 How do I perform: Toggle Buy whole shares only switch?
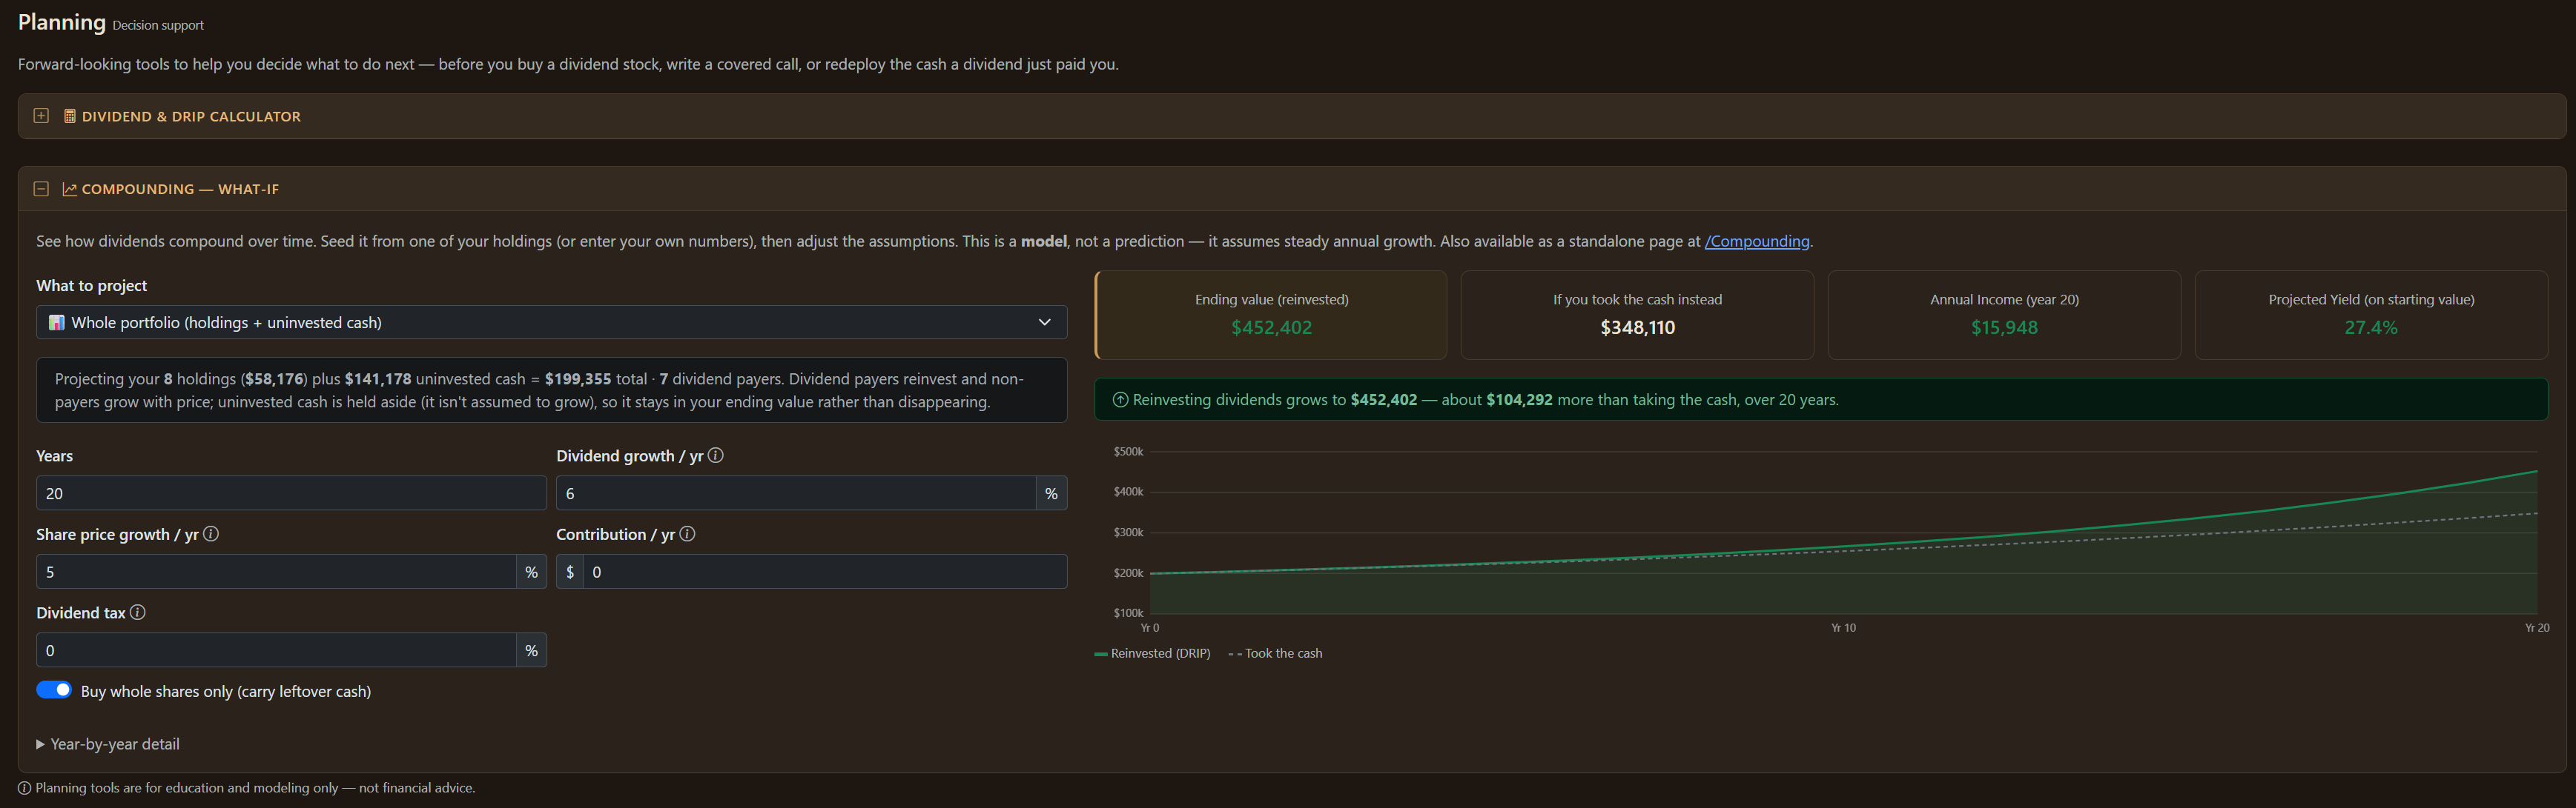[54, 690]
